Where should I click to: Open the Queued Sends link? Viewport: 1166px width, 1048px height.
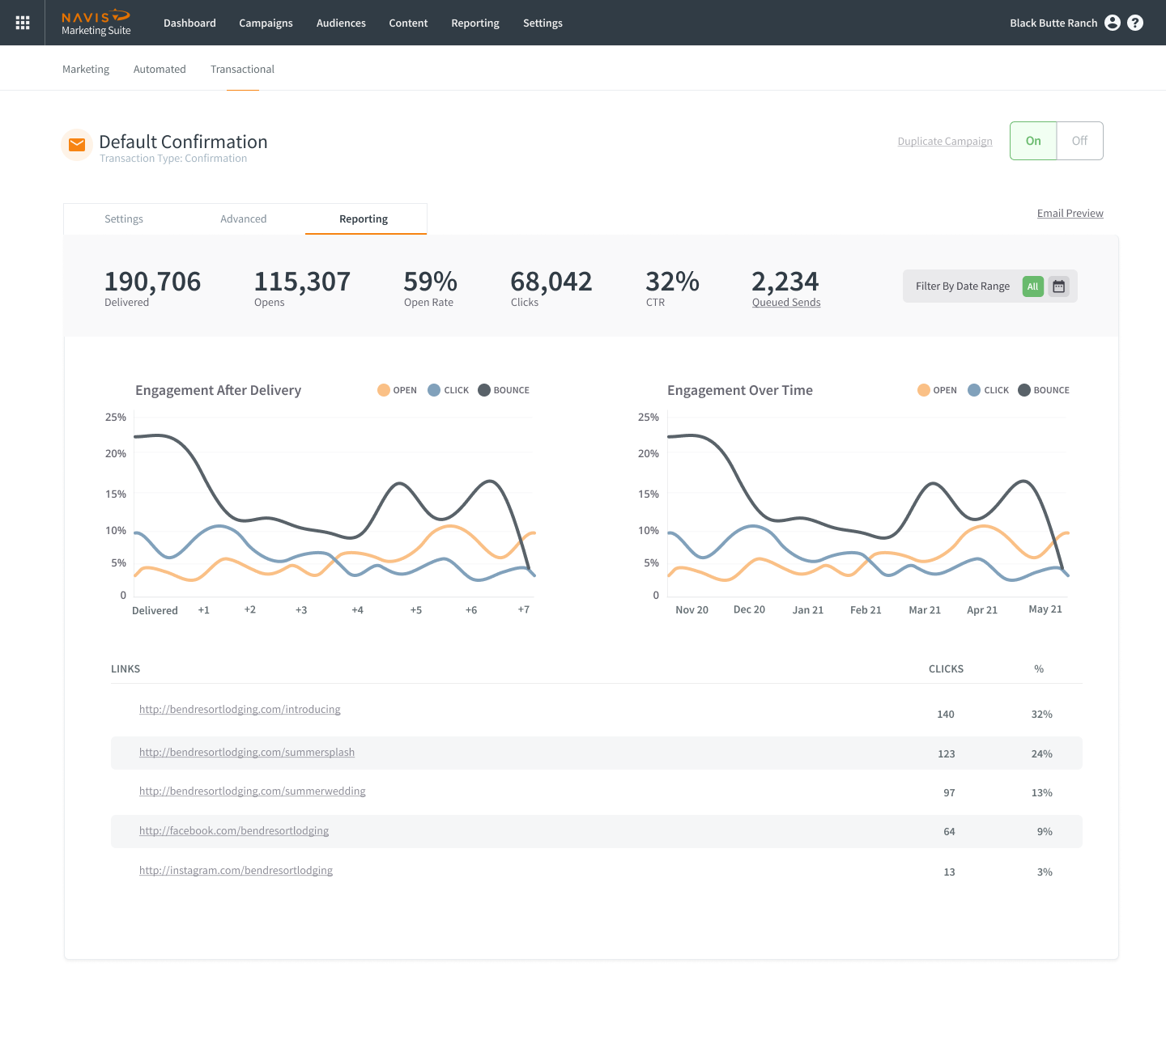pyautogui.click(x=785, y=303)
